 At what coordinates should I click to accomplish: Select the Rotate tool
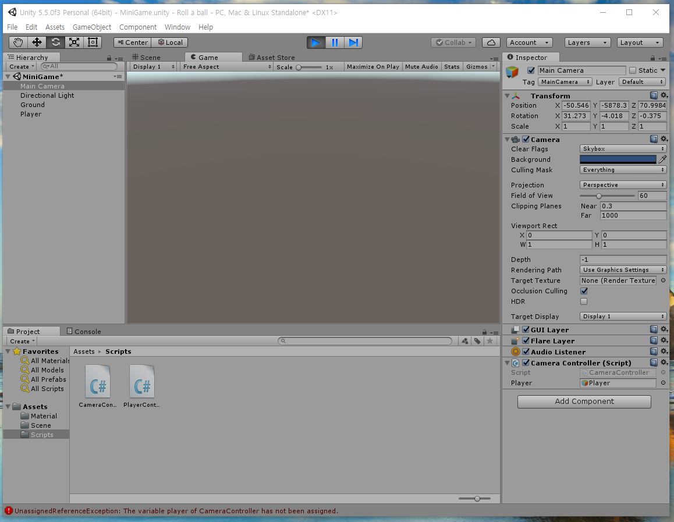[x=56, y=42]
